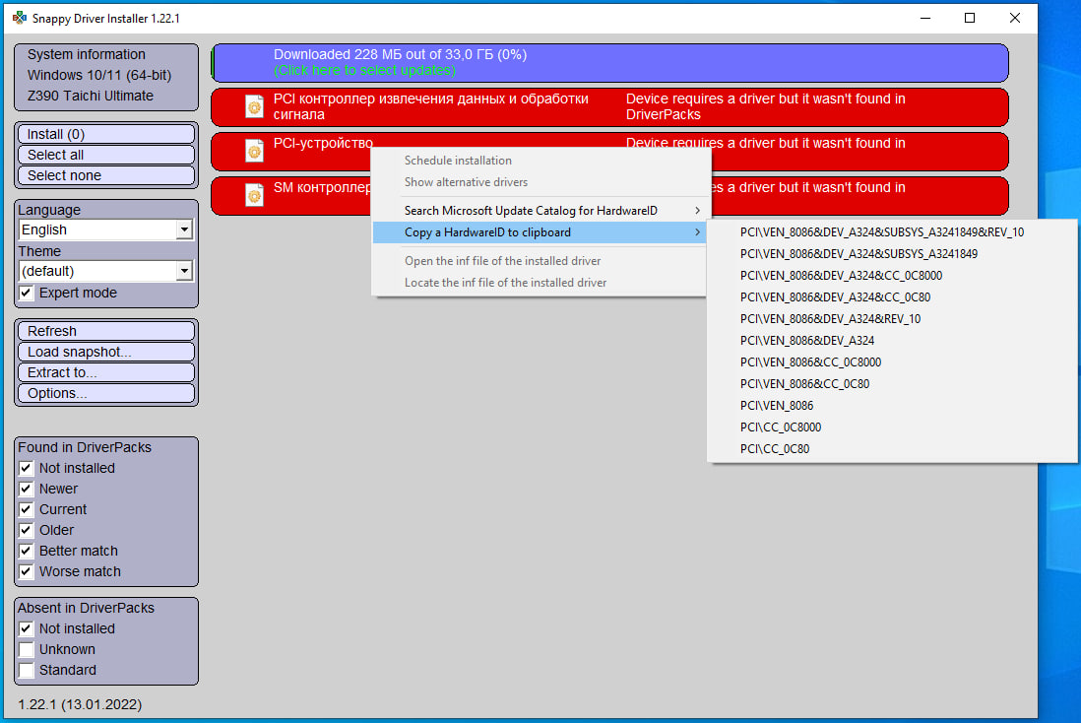Copy HardwareID PCI\VEN_8086&DEV_A324

pyautogui.click(x=892, y=340)
